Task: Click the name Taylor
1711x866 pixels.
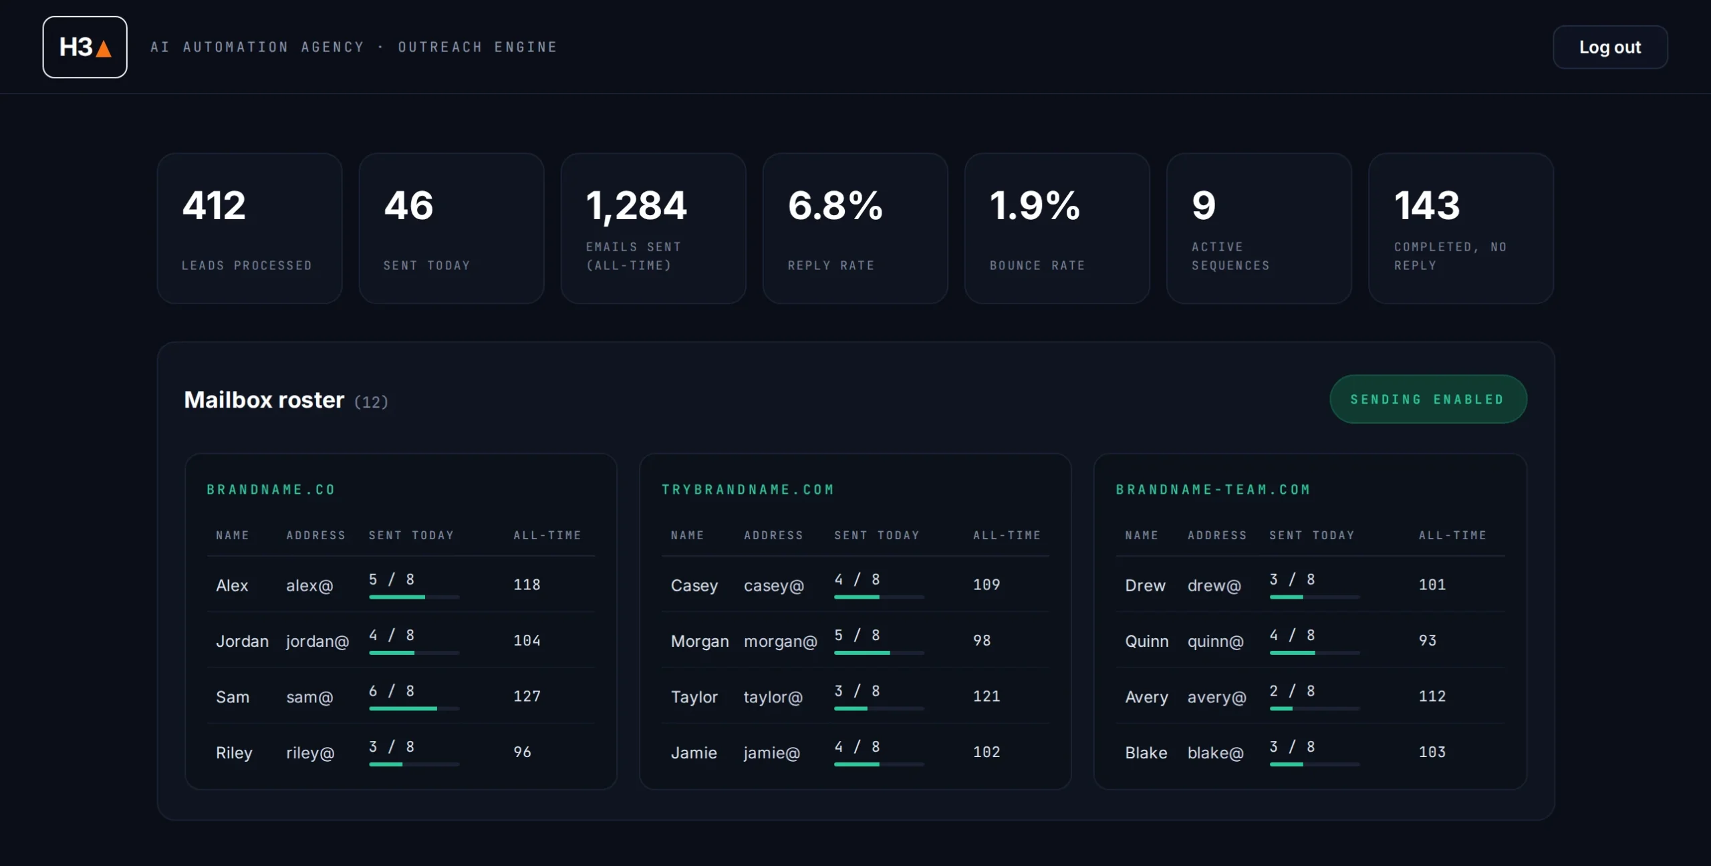Action: click(694, 697)
